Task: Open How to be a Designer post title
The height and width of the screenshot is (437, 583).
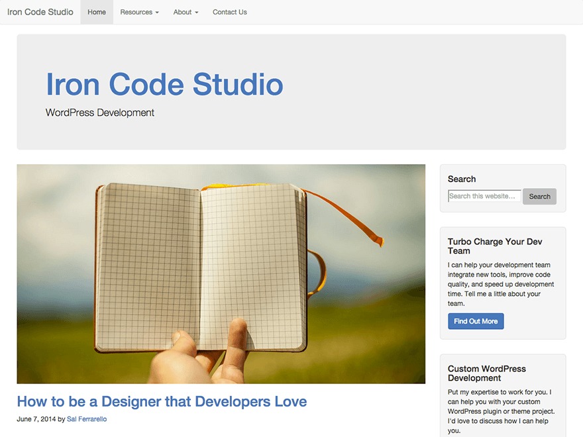Action: [162, 401]
